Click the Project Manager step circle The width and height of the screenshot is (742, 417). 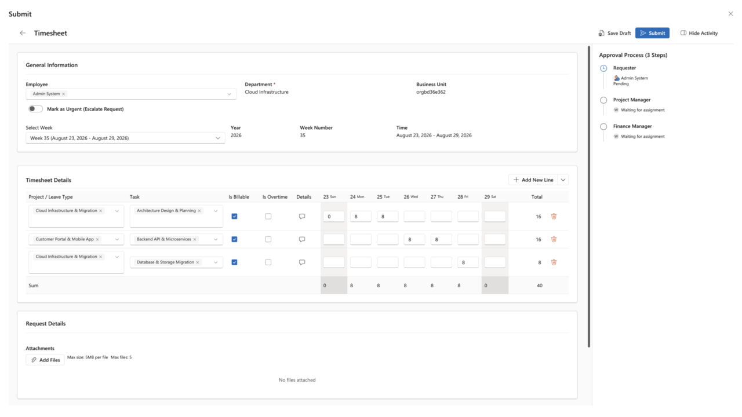603,100
